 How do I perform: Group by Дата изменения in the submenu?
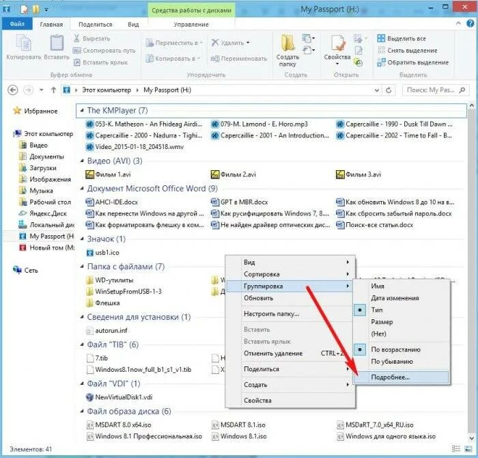(x=402, y=298)
